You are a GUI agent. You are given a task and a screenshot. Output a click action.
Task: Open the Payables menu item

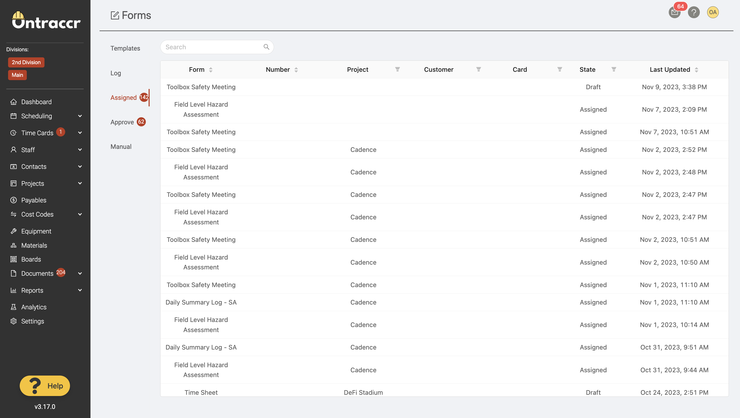34,200
